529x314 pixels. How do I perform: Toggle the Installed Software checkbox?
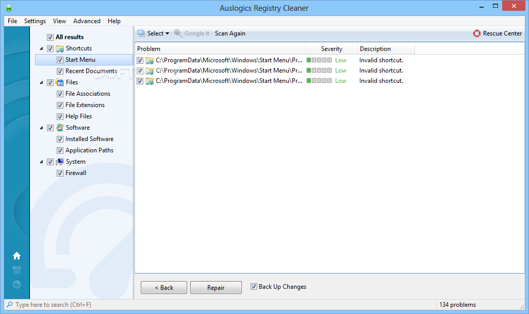tap(60, 139)
